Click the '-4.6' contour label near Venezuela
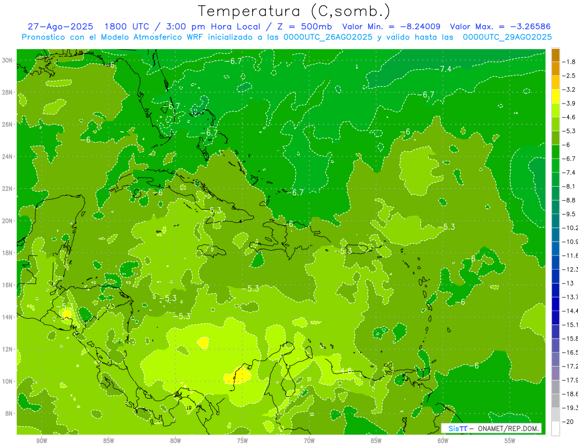 coord(345,371)
